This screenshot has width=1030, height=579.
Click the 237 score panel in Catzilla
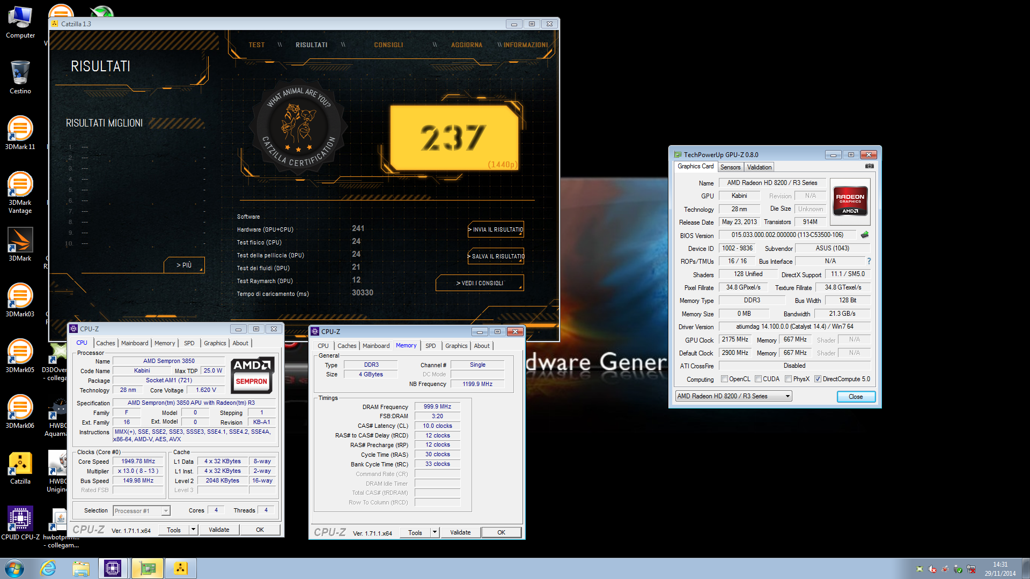tap(454, 137)
